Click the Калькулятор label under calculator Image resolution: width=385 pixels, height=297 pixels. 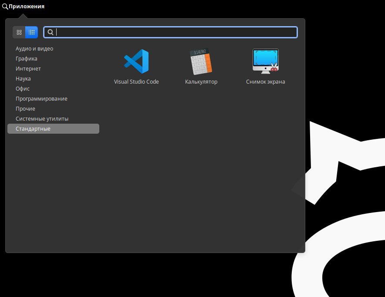pyautogui.click(x=201, y=82)
